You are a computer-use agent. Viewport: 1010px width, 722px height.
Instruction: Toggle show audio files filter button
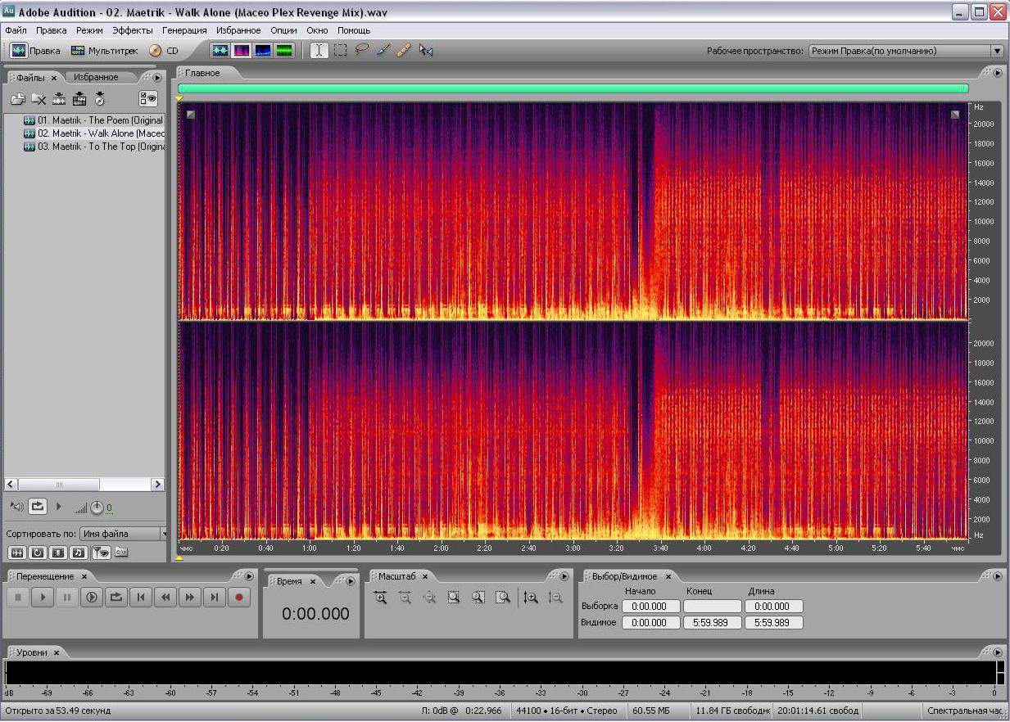click(16, 553)
